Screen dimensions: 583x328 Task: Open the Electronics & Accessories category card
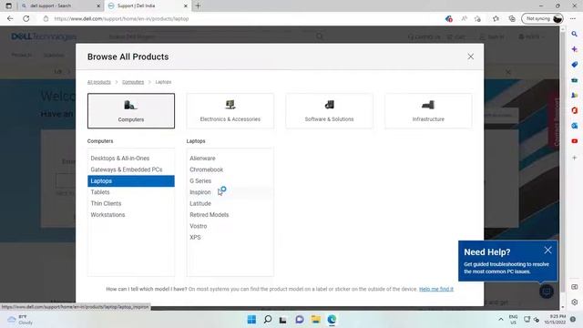230,111
